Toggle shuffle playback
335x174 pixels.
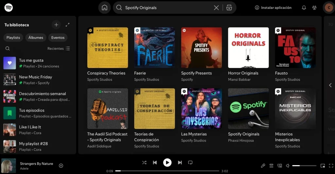click(144, 163)
